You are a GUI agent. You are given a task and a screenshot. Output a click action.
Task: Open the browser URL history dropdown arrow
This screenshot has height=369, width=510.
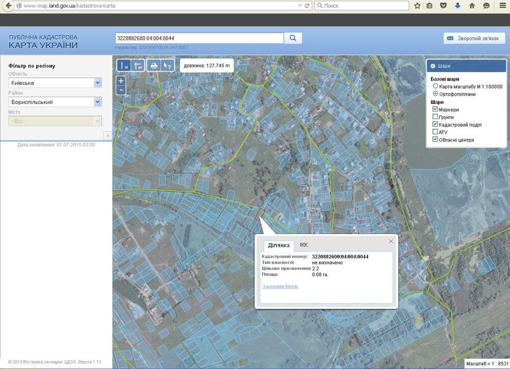[x=299, y=6]
